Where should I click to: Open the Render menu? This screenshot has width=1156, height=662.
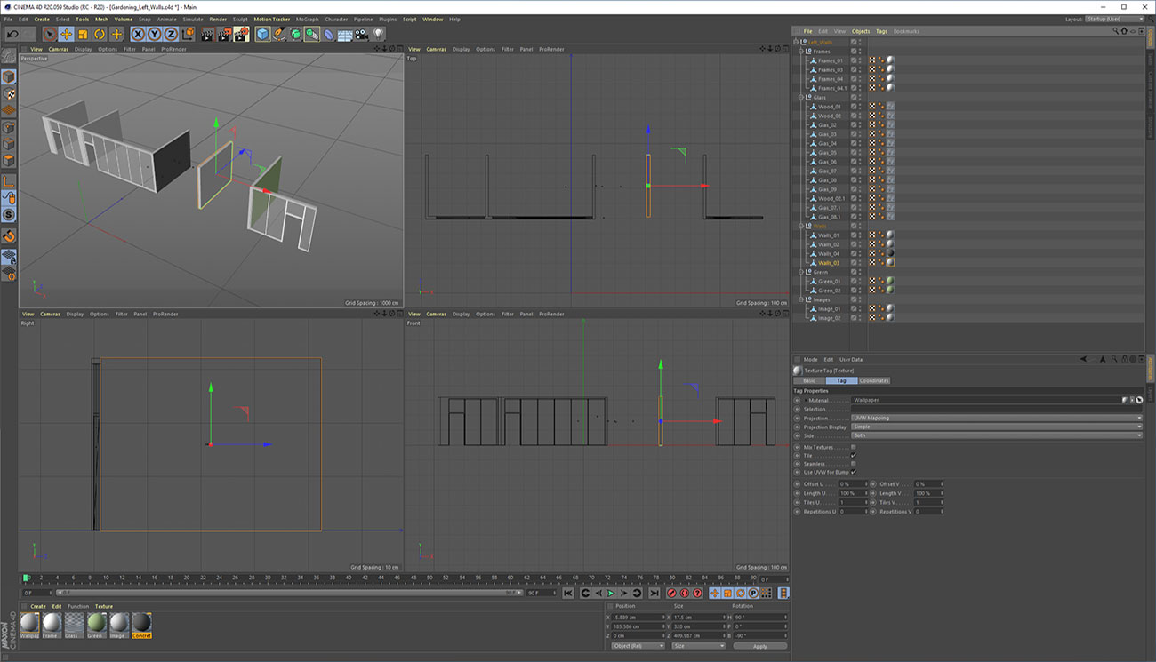218,19
